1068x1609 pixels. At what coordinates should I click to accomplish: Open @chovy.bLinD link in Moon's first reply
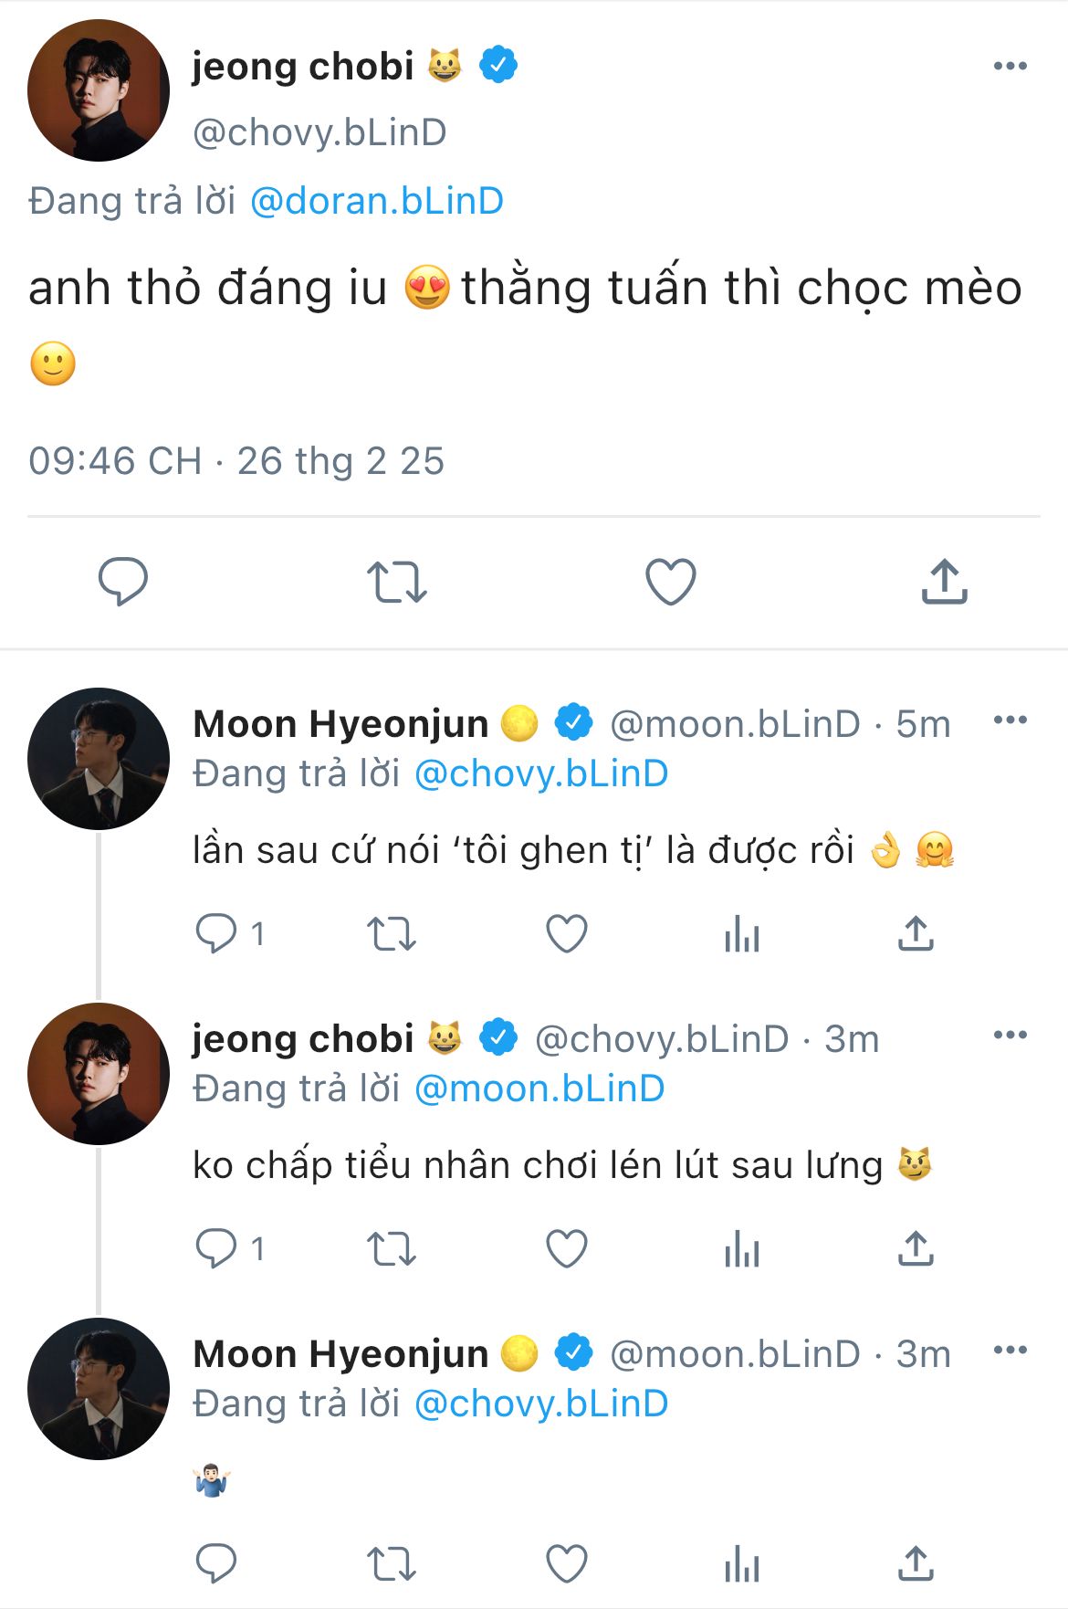(541, 773)
